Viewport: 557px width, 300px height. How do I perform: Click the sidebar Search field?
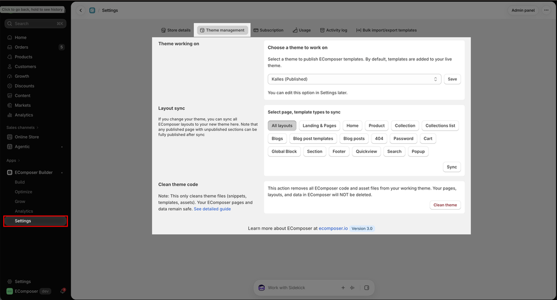coord(35,23)
